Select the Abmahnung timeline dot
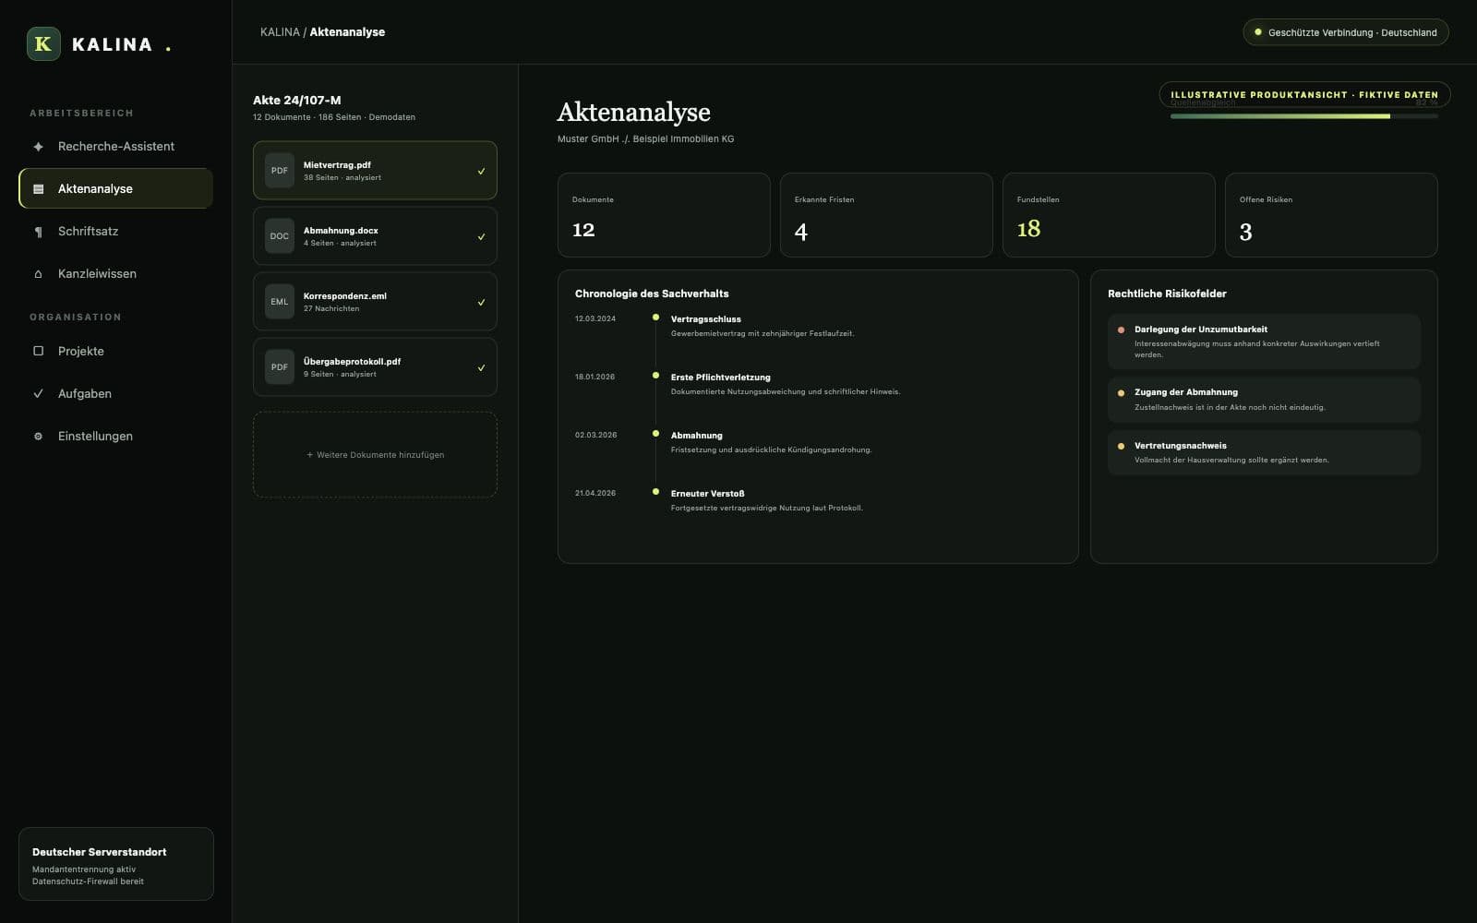The image size is (1477, 923). pyautogui.click(x=655, y=434)
